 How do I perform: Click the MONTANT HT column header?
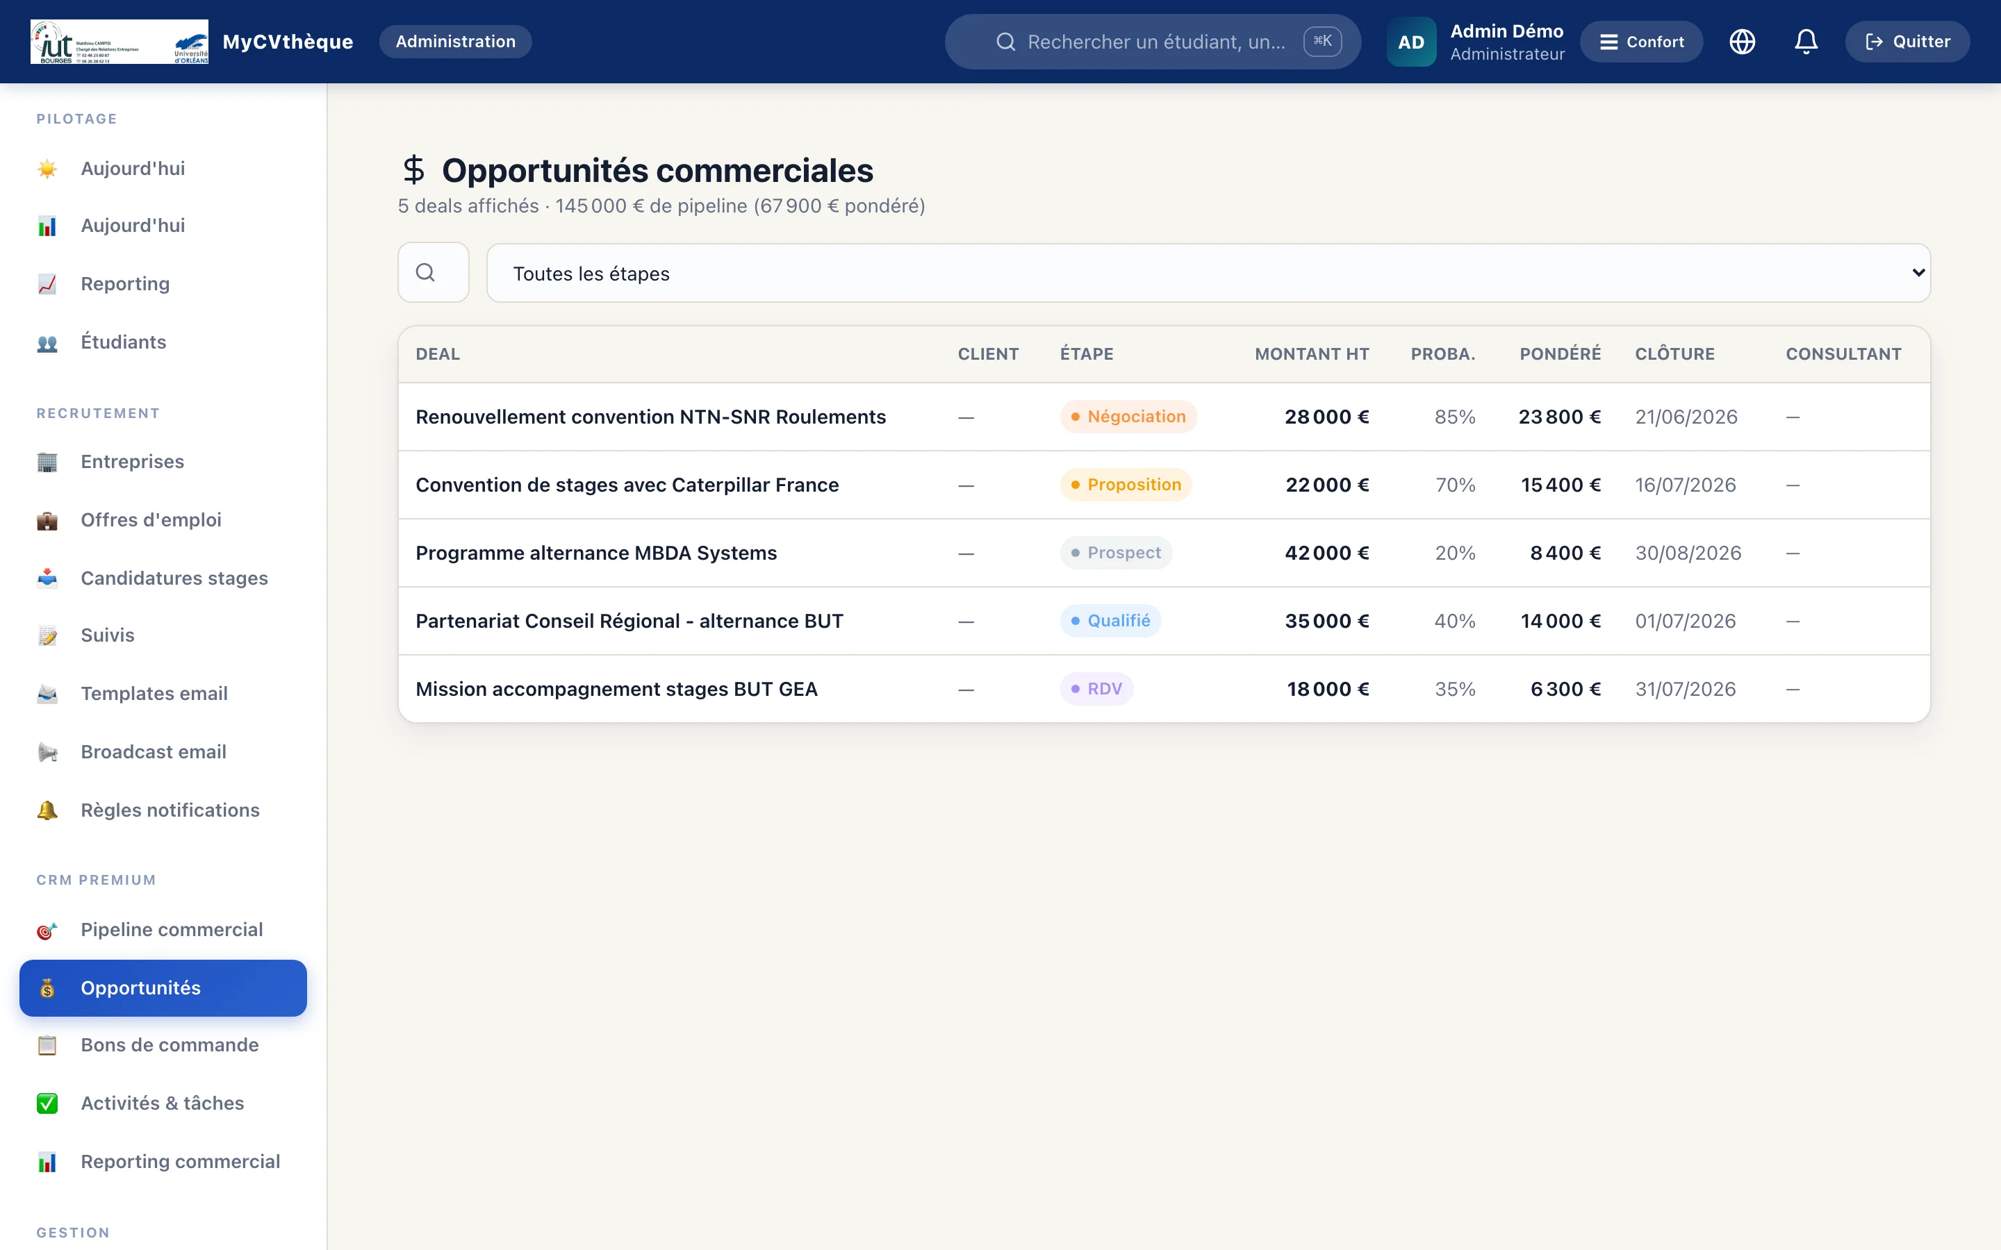coord(1311,354)
